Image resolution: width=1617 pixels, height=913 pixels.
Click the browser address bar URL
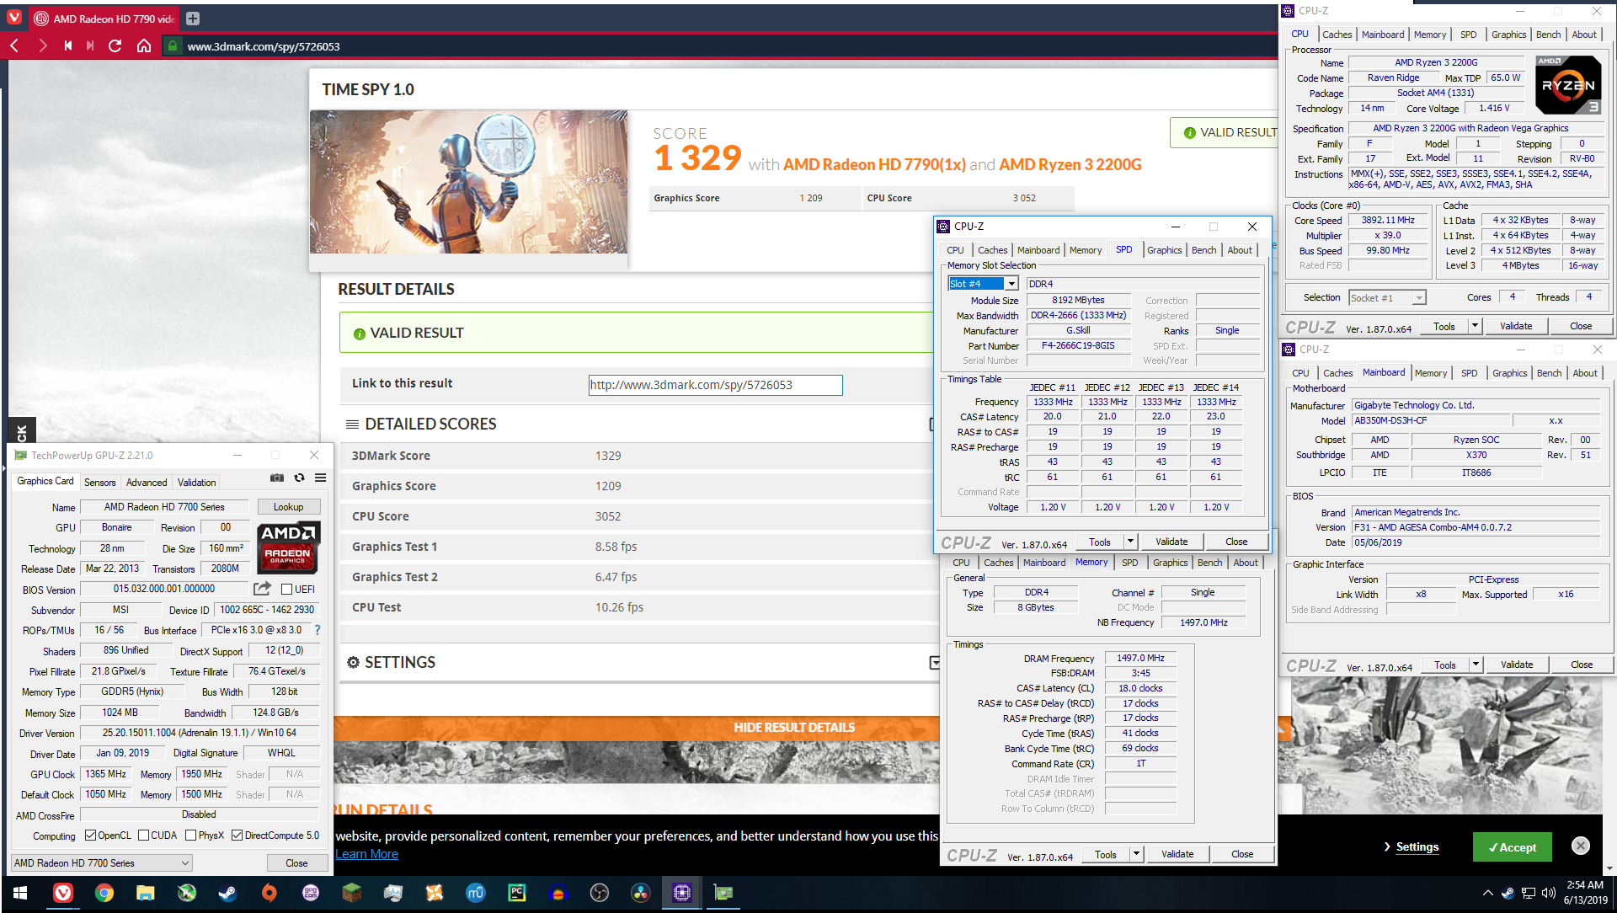(263, 46)
